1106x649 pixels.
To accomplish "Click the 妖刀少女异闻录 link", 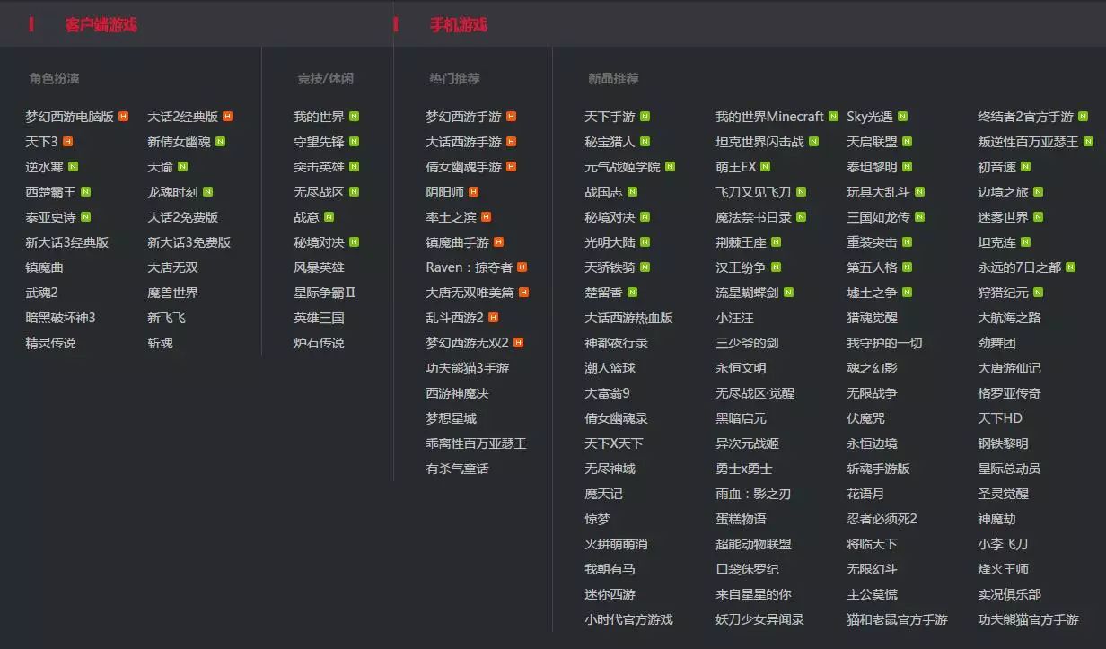I will coord(759,619).
